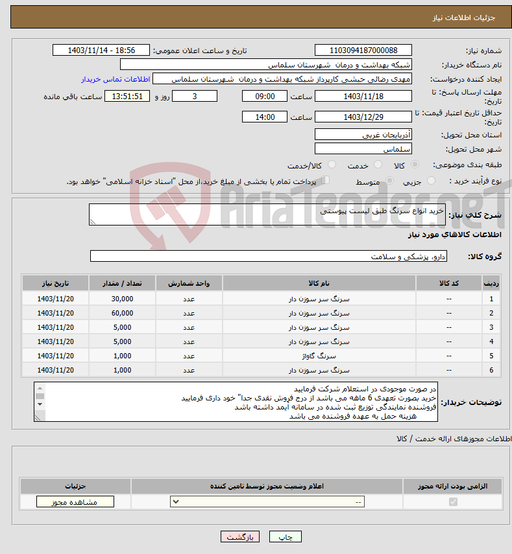Click the گروه کالا field دارو، پزشکی و سلامت
The image size is (512, 554).
pos(269,256)
